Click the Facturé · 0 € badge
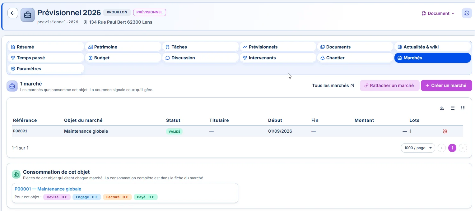 pos(117,197)
